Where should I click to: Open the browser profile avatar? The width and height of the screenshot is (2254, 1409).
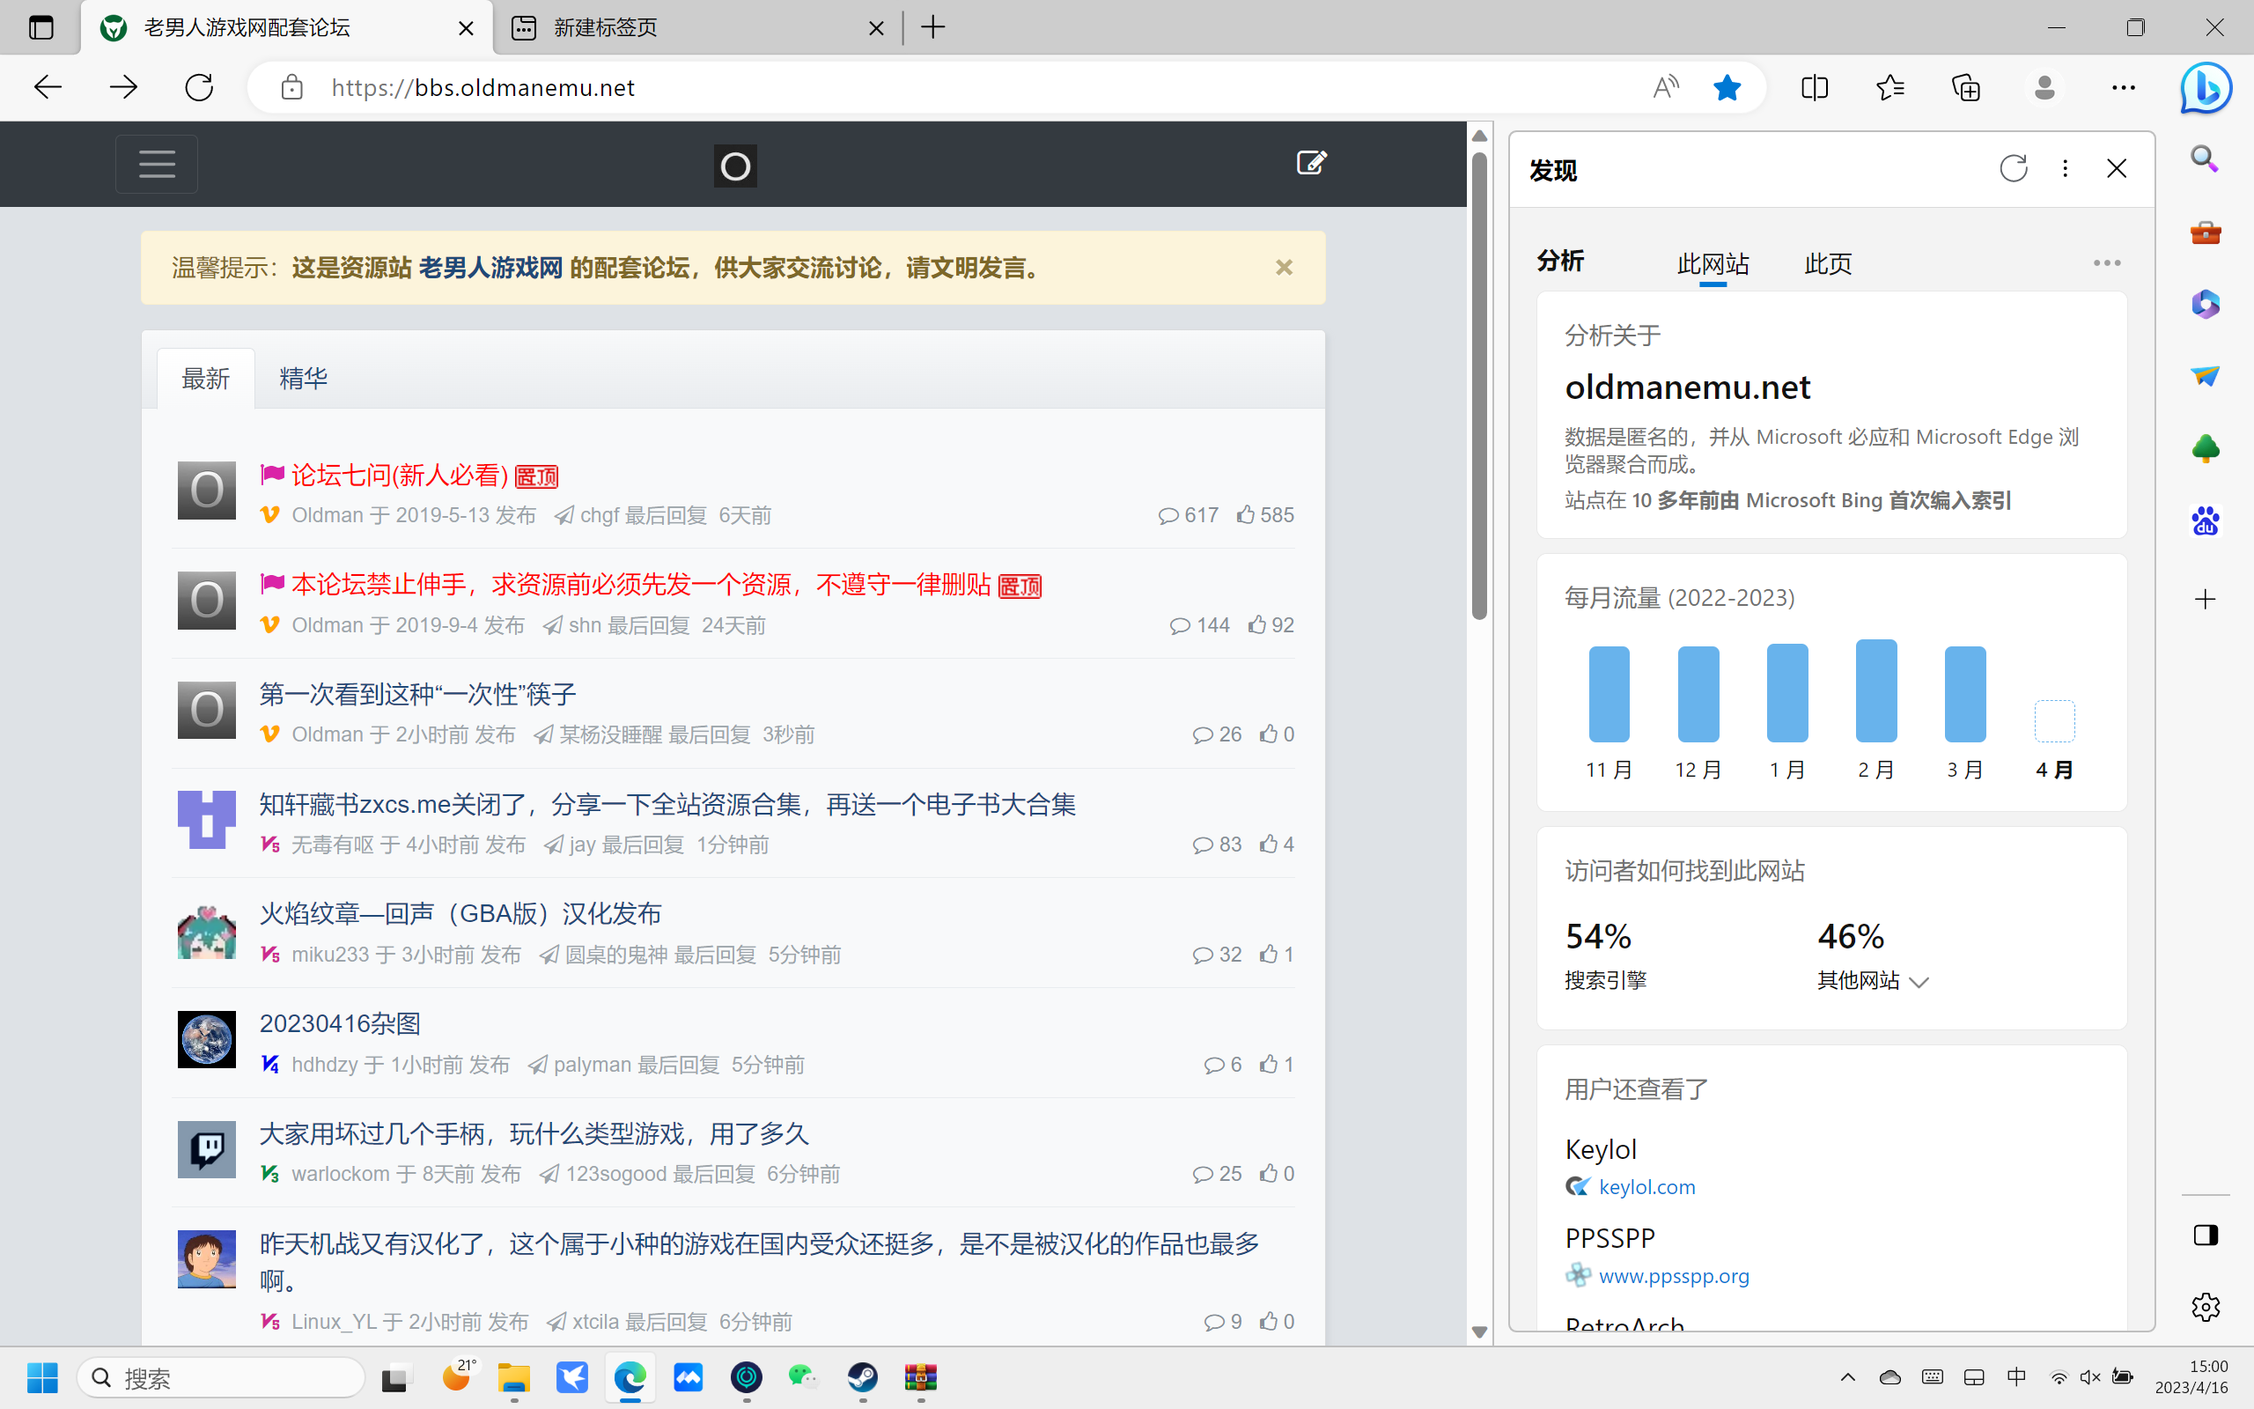[x=2044, y=87]
